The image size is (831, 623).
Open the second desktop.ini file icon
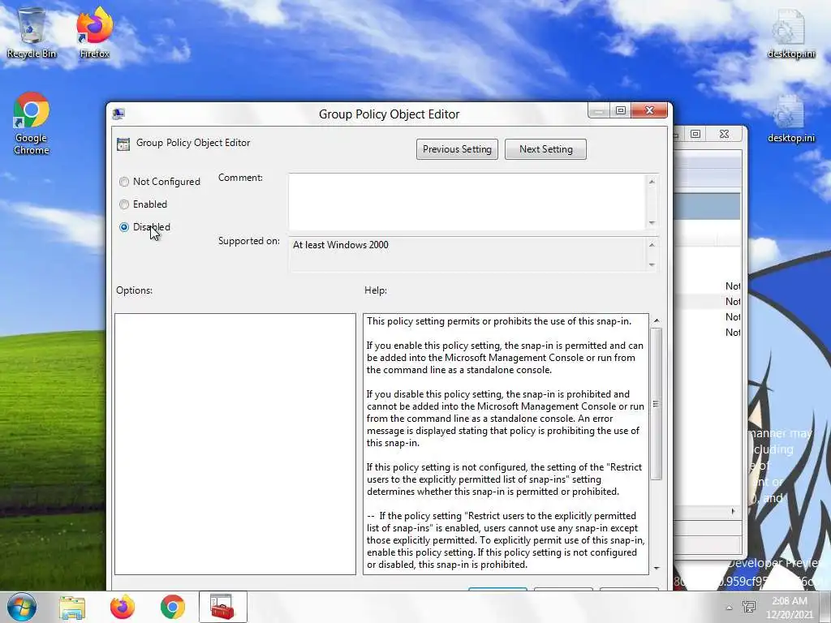pos(790,118)
